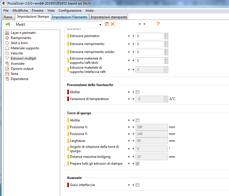Click the orange question mark help icon

[158, 24]
